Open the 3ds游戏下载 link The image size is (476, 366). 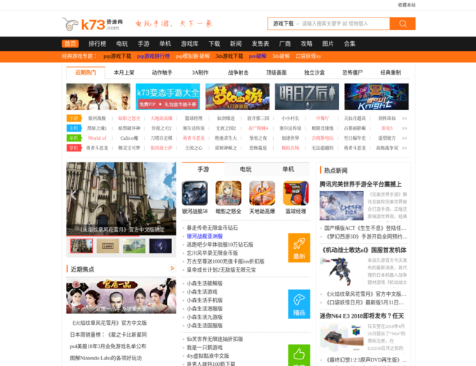pos(229,56)
